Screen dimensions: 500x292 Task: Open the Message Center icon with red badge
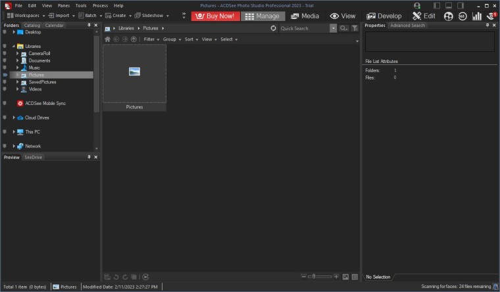[x=491, y=16]
